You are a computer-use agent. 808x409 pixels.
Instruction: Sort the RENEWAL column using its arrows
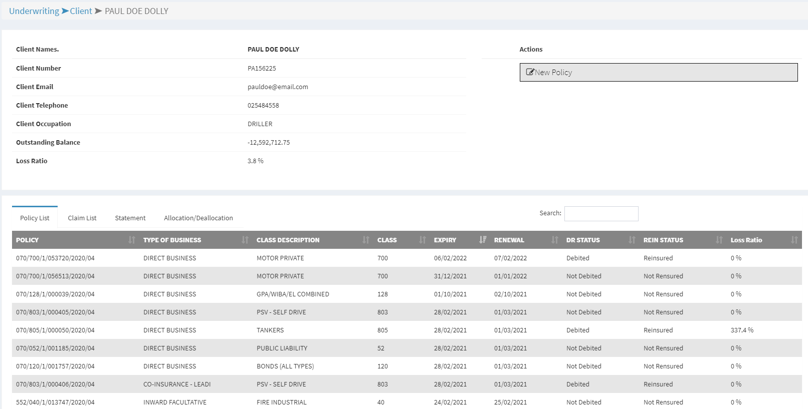coord(555,240)
